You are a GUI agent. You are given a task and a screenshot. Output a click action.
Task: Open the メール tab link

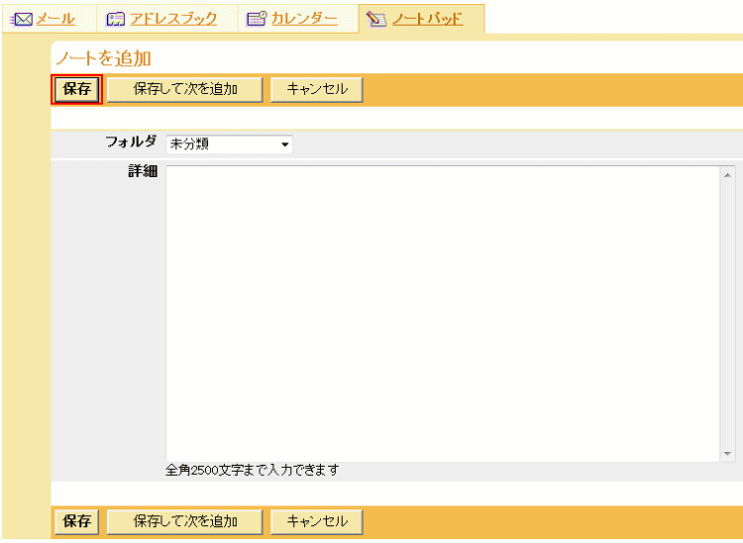(x=55, y=19)
